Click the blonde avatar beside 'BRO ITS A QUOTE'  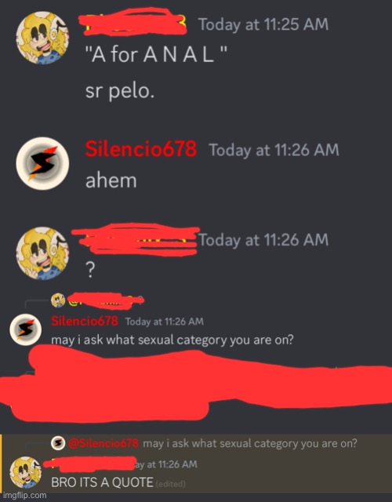point(26,472)
